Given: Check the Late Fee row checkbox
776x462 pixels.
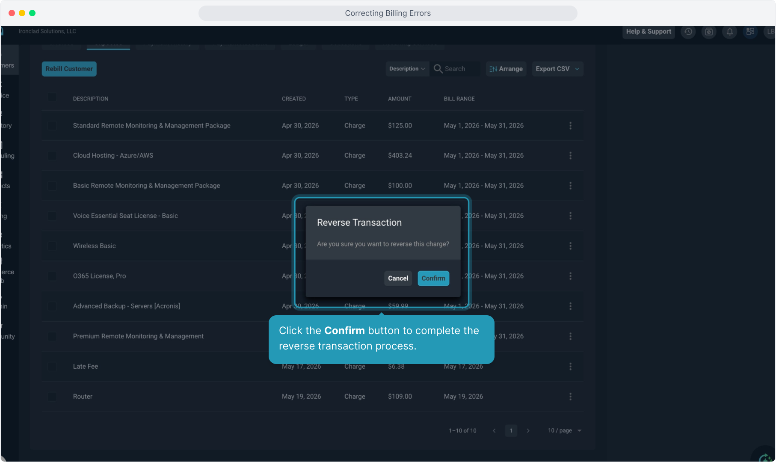Looking at the screenshot, I should click(x=52, y=367).
